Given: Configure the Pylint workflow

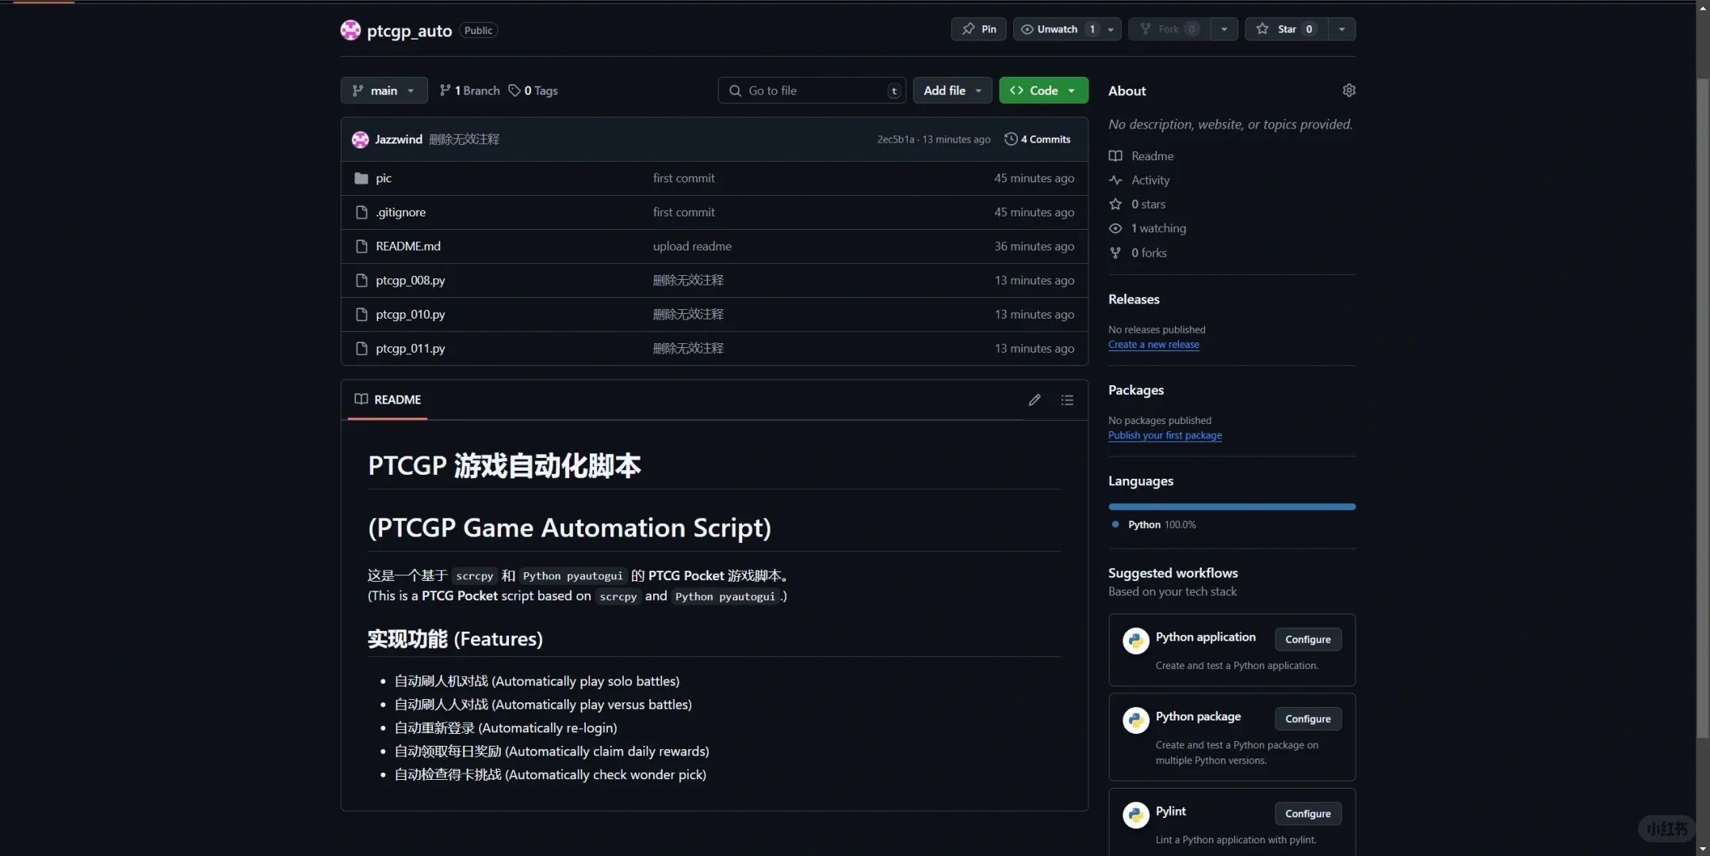Looking at the screenshot, I should point(1307,814).
